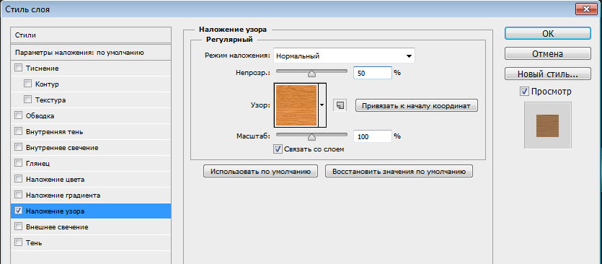Focus the opacity field showing 50
Screen dimensions: 602x264
pos(373,73)
